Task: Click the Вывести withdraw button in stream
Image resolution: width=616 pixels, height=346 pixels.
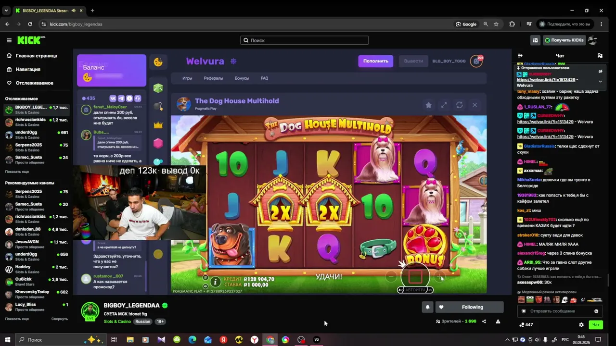Action: click(413, 61)
